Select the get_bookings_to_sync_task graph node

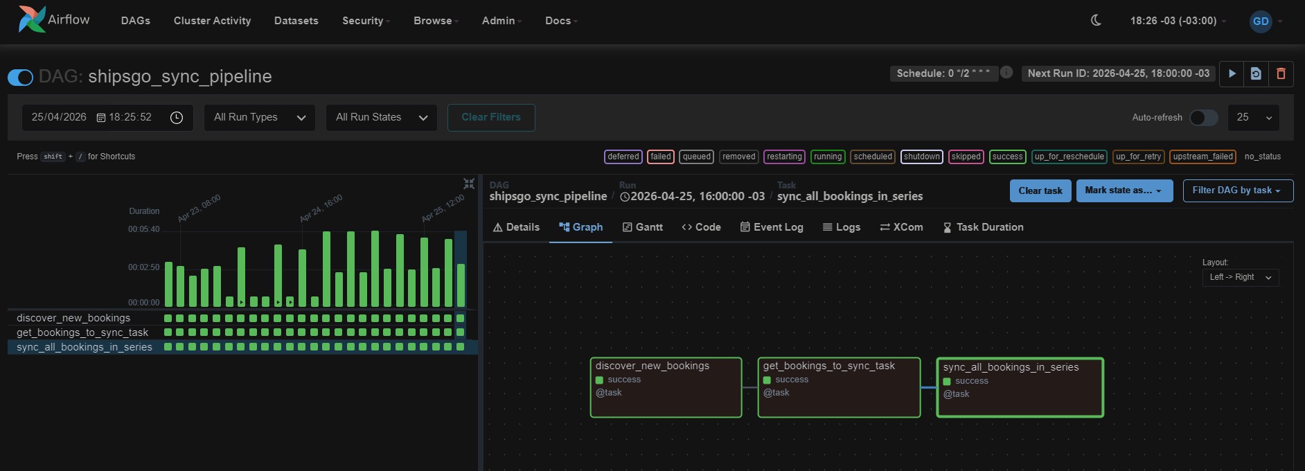click(x=839, y=387)
